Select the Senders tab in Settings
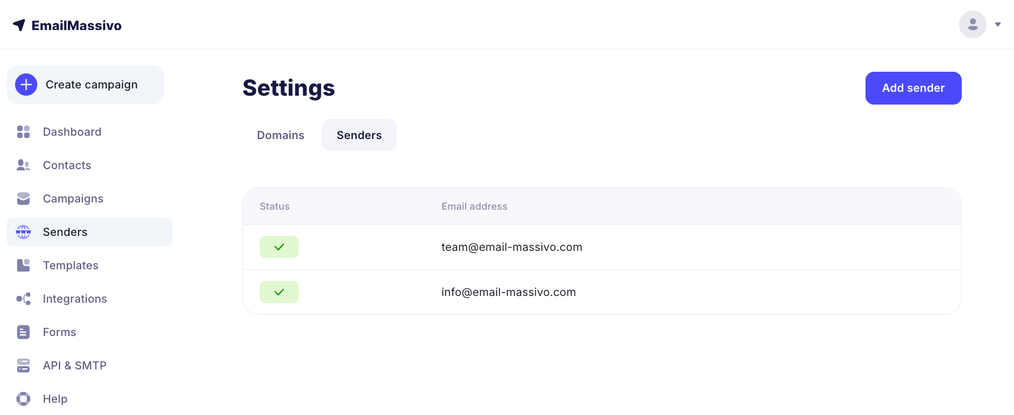This screenshot has height=415, width=1014. (x=359, y=135)
